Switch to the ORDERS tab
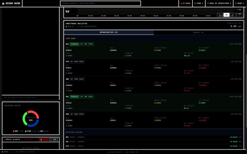 point(199,32)
